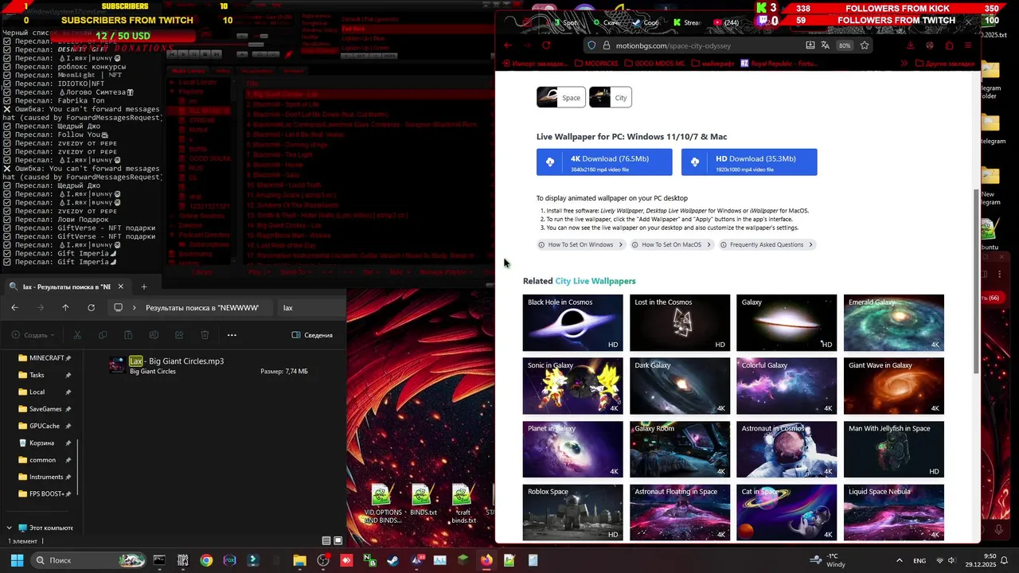1019x573 pixels.
Task: Switch to the YouTube (244) tab
Action: [726, 22]
